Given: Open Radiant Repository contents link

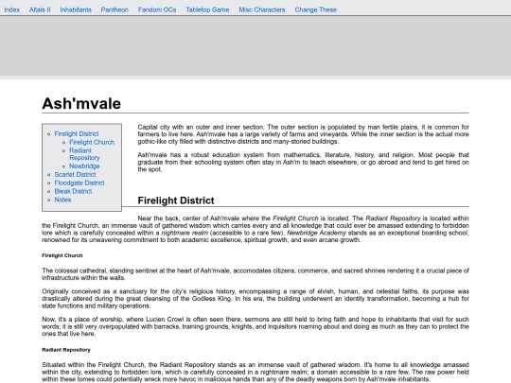Looking at the screenshot, I should (x=84, y=154).
